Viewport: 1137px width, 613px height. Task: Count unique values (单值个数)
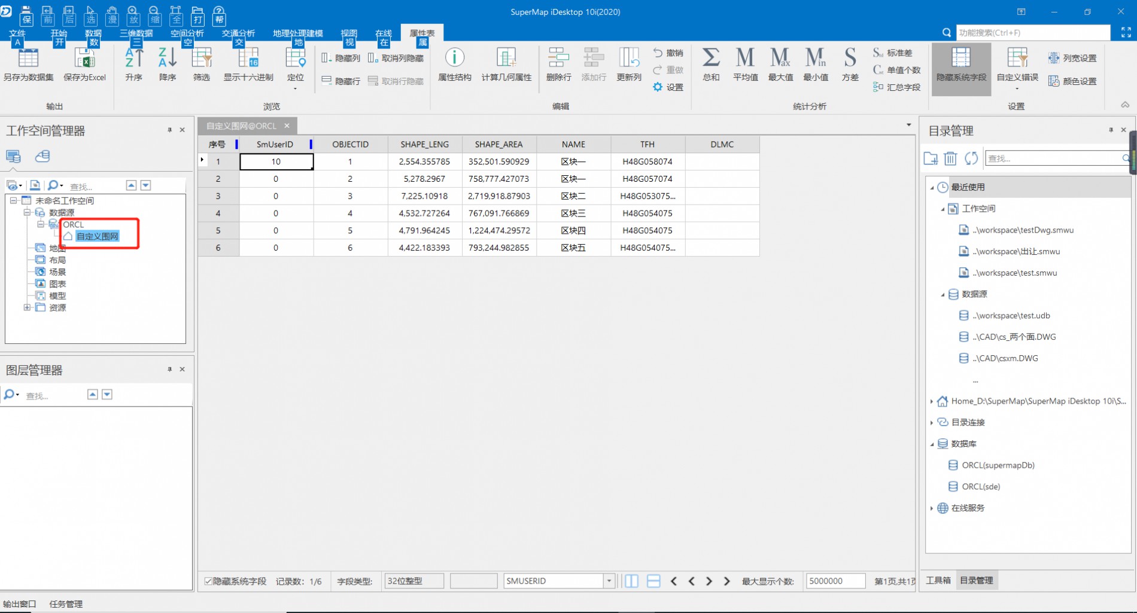pyautogui.click(x=896, y=70)
